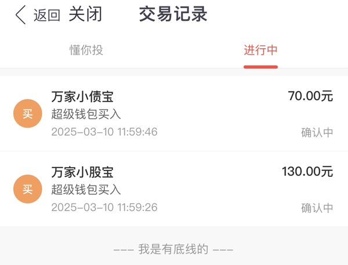Click the 交易记录 page title
The height and width of the screenshot is (265, 348).
coord(173,14)
